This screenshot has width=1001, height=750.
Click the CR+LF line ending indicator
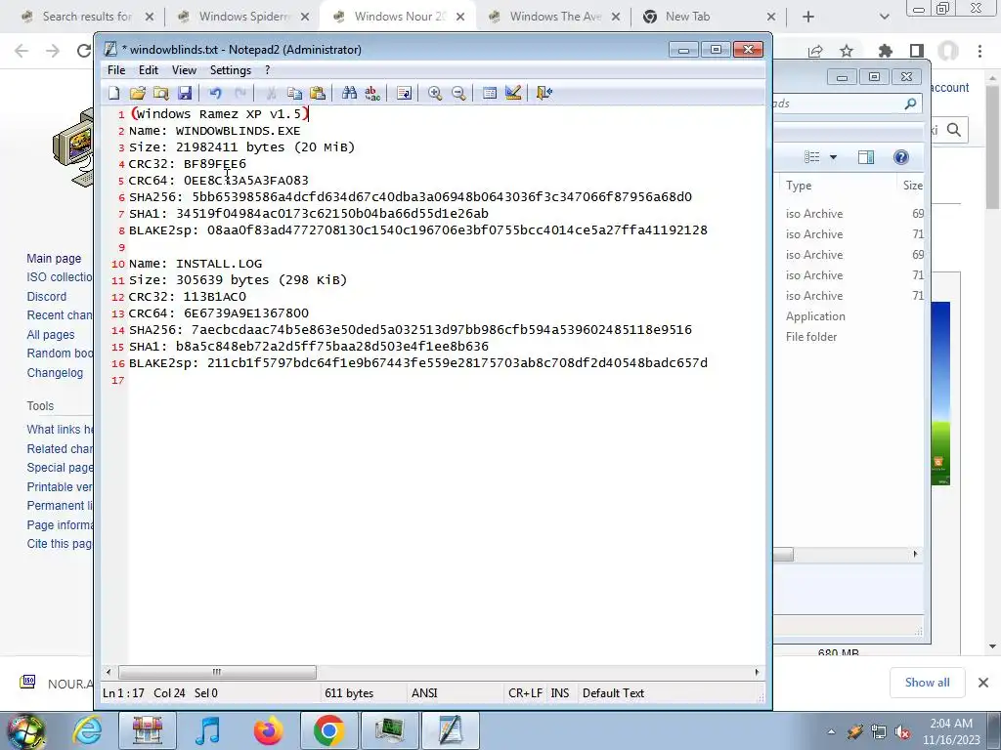pyautogui.click(x=525, y=693)
